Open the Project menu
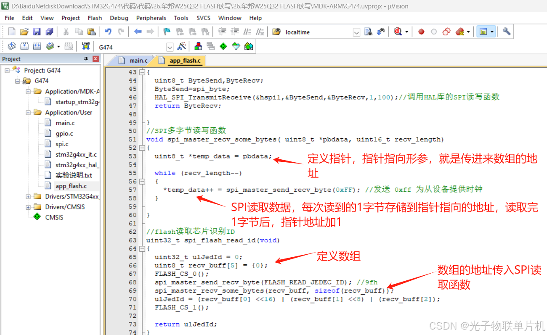Screen dimensions: 547x335 [71, 18]
